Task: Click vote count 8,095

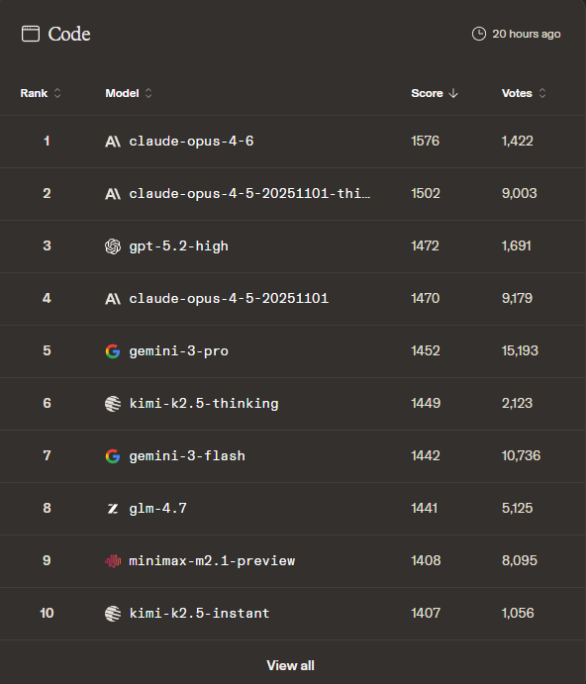Action: coord(520,560)
